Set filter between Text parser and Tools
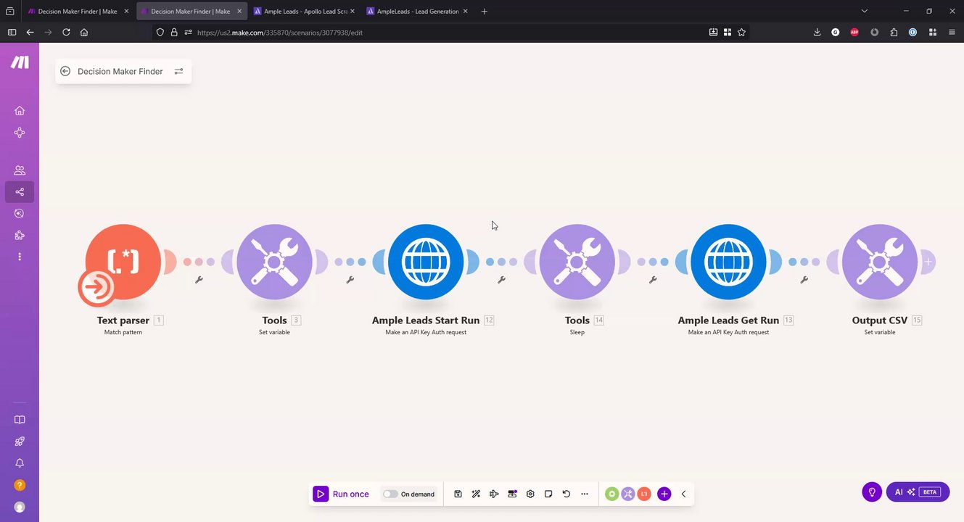 [199, 279]
